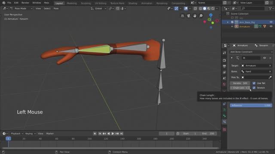Play the animation in reverse
The image size is (275, 154).
tap(109, 133)
